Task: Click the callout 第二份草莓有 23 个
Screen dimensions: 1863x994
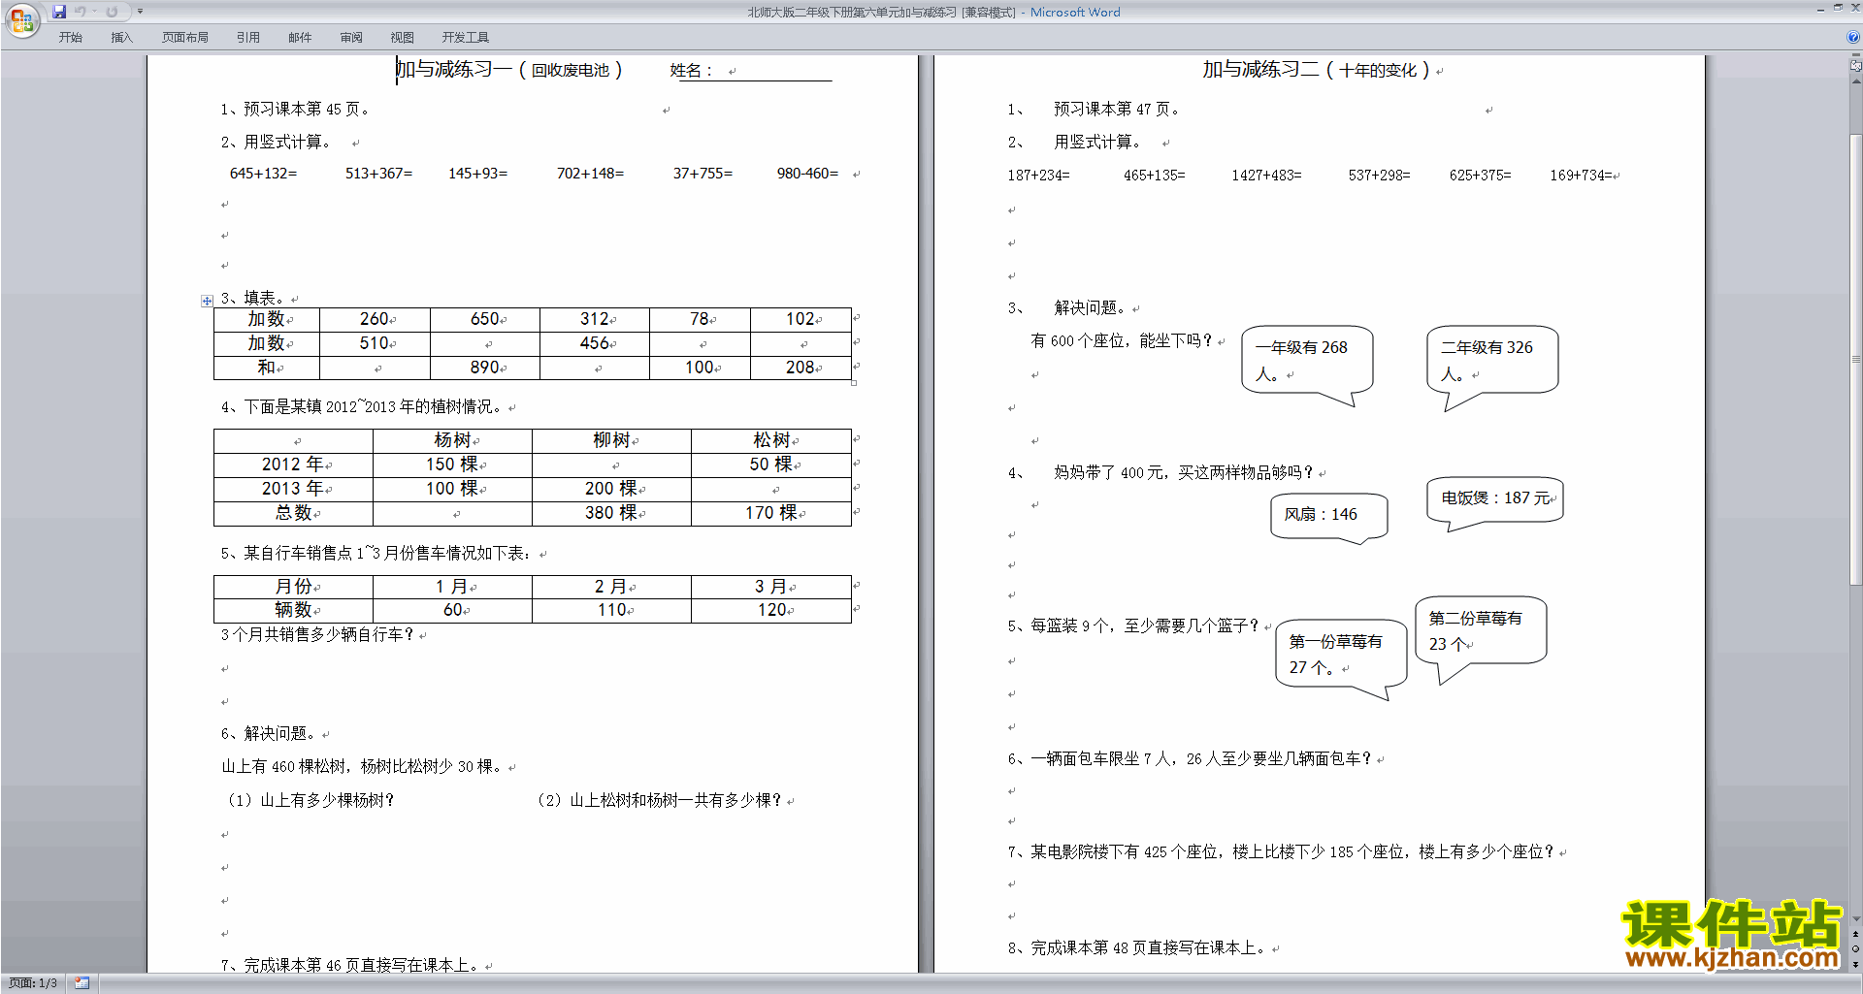Action: [x=1481, y=630]
